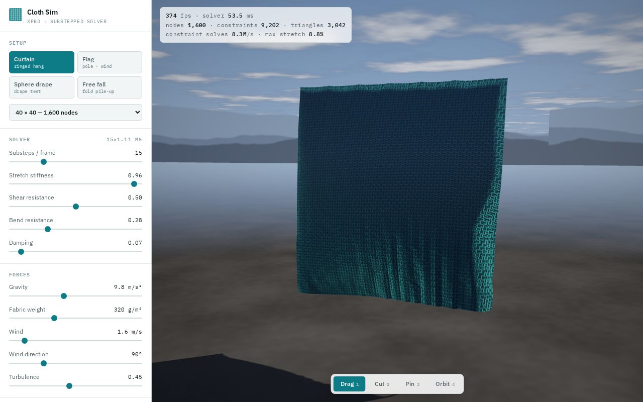The height and width of the screenshot is (402, 643).
Task: Click the Wind value 1.6 m/s
Action: [x=130, y=332]
